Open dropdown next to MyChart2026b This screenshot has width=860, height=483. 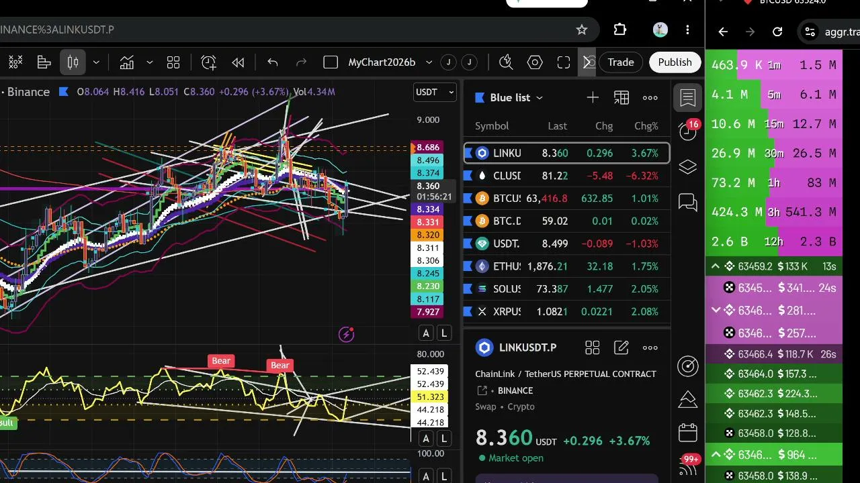(x=429, y=62)
